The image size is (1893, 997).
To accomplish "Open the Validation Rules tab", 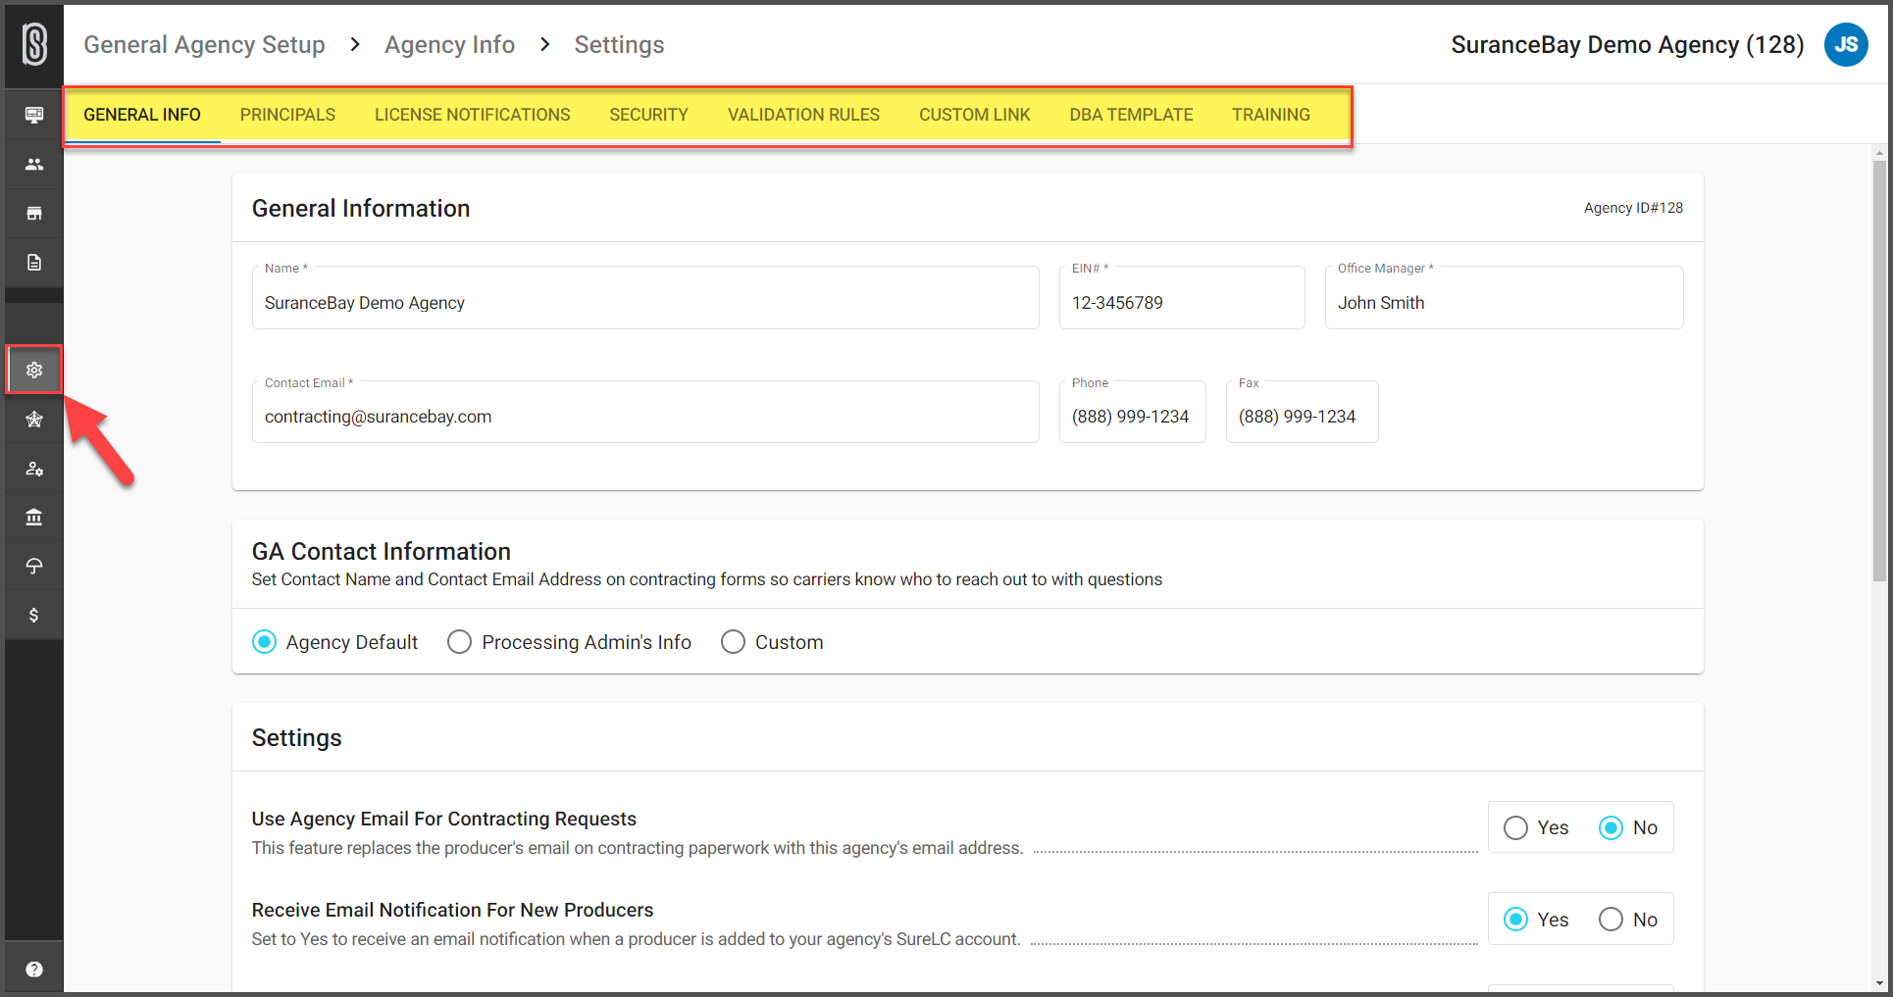I will 803,115.
